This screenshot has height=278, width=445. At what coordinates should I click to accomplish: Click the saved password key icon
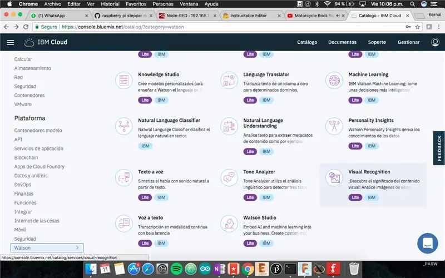tap(408, 27)
